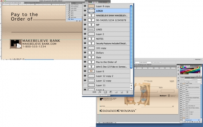The height and width of the screenshot is (127, 203).
Task: Hide the Layer 8 copy layer
Action: point(85,6)
